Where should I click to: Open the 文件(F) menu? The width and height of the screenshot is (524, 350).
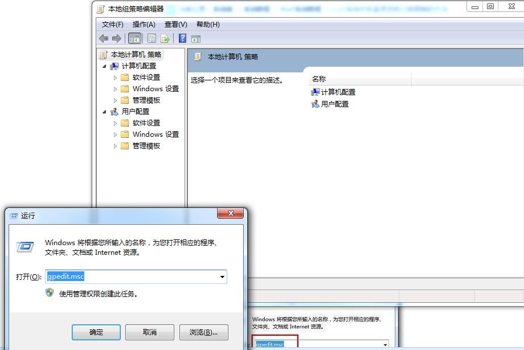point(113,25)
